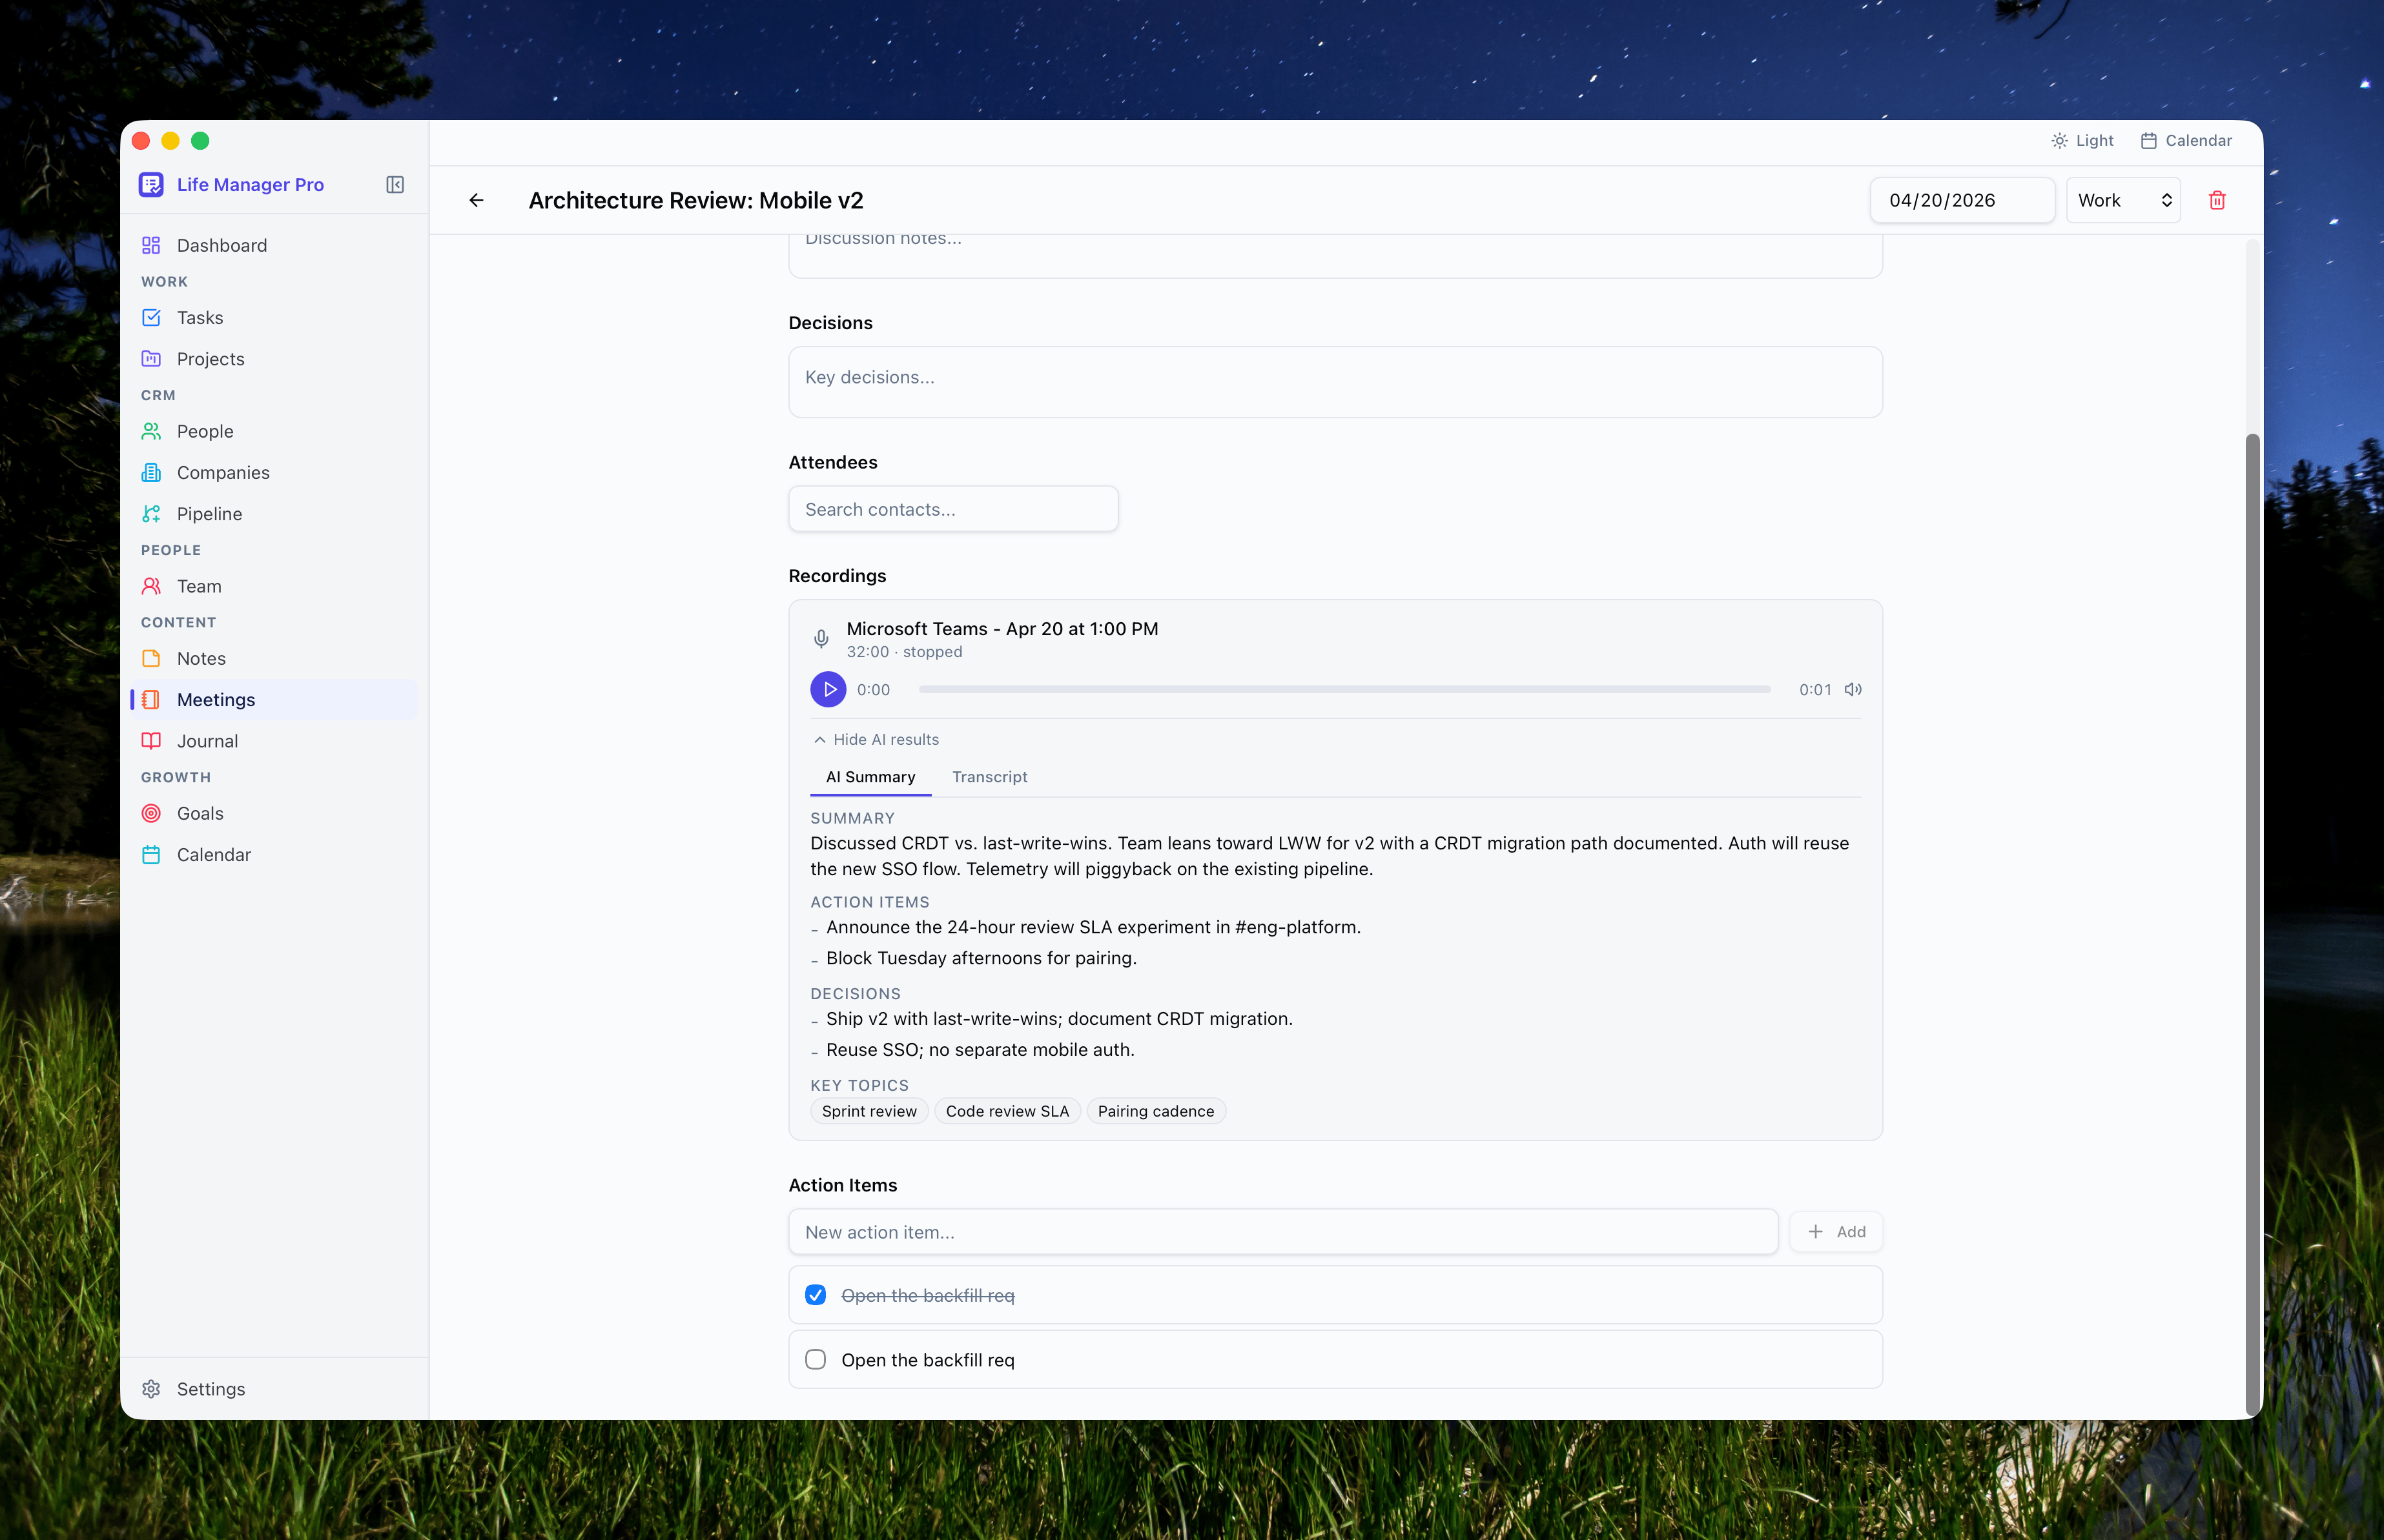This screenshot has height=1540, width=2384.
Task: Open the Team page
Action: (x=274, y=586)
